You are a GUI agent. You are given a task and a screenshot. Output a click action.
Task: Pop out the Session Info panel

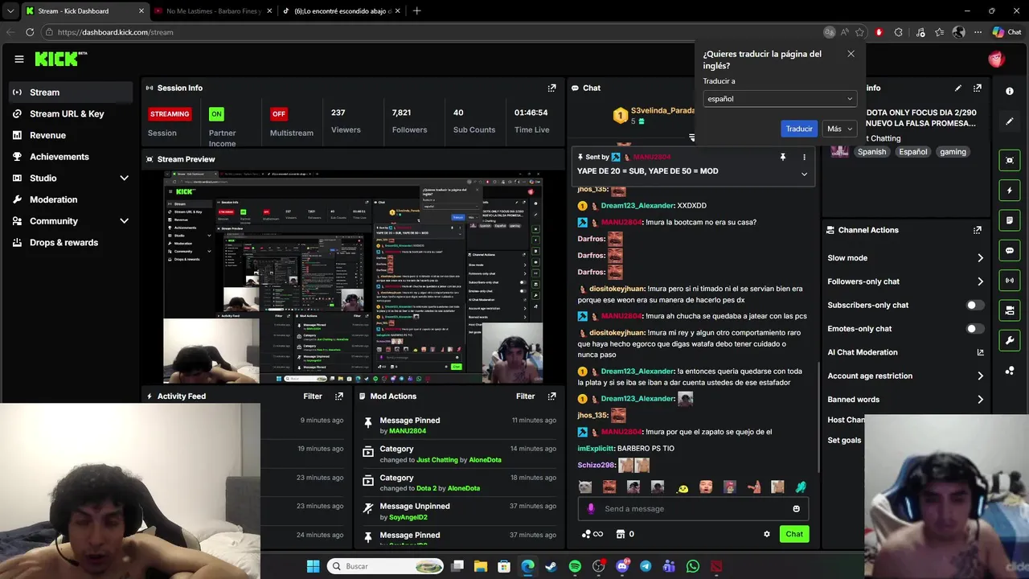coord(551,88)
